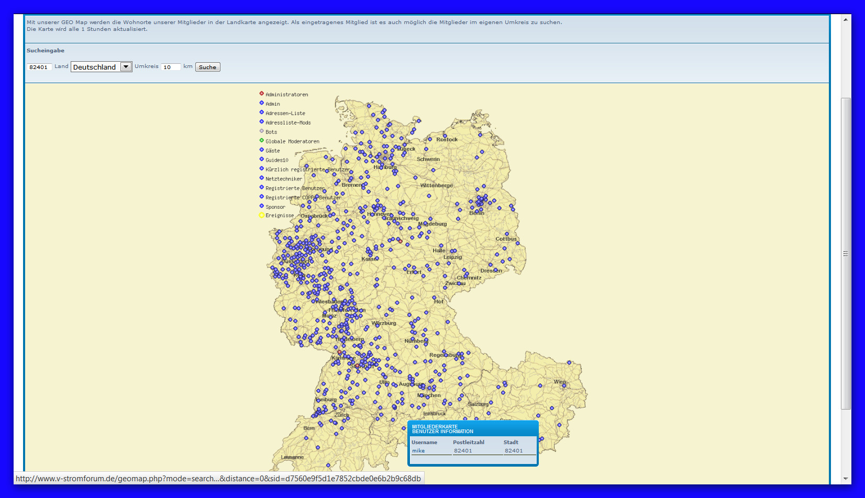This screenshot has width=865, height=498.
Task: Click the blue Admin legend marker
Action: (x=262, y=103)
